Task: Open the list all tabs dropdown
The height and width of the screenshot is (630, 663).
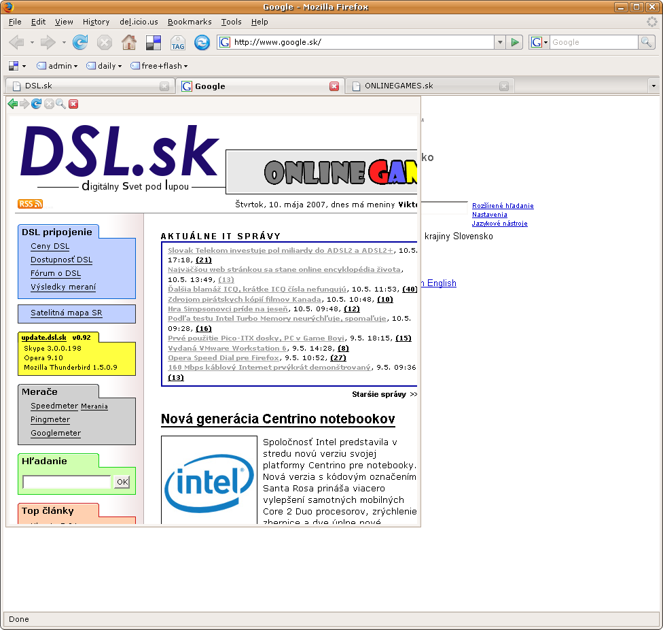Action: (653, 86)
